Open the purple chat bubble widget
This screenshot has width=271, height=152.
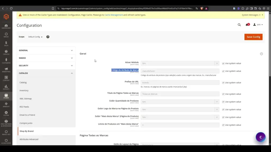261,137
